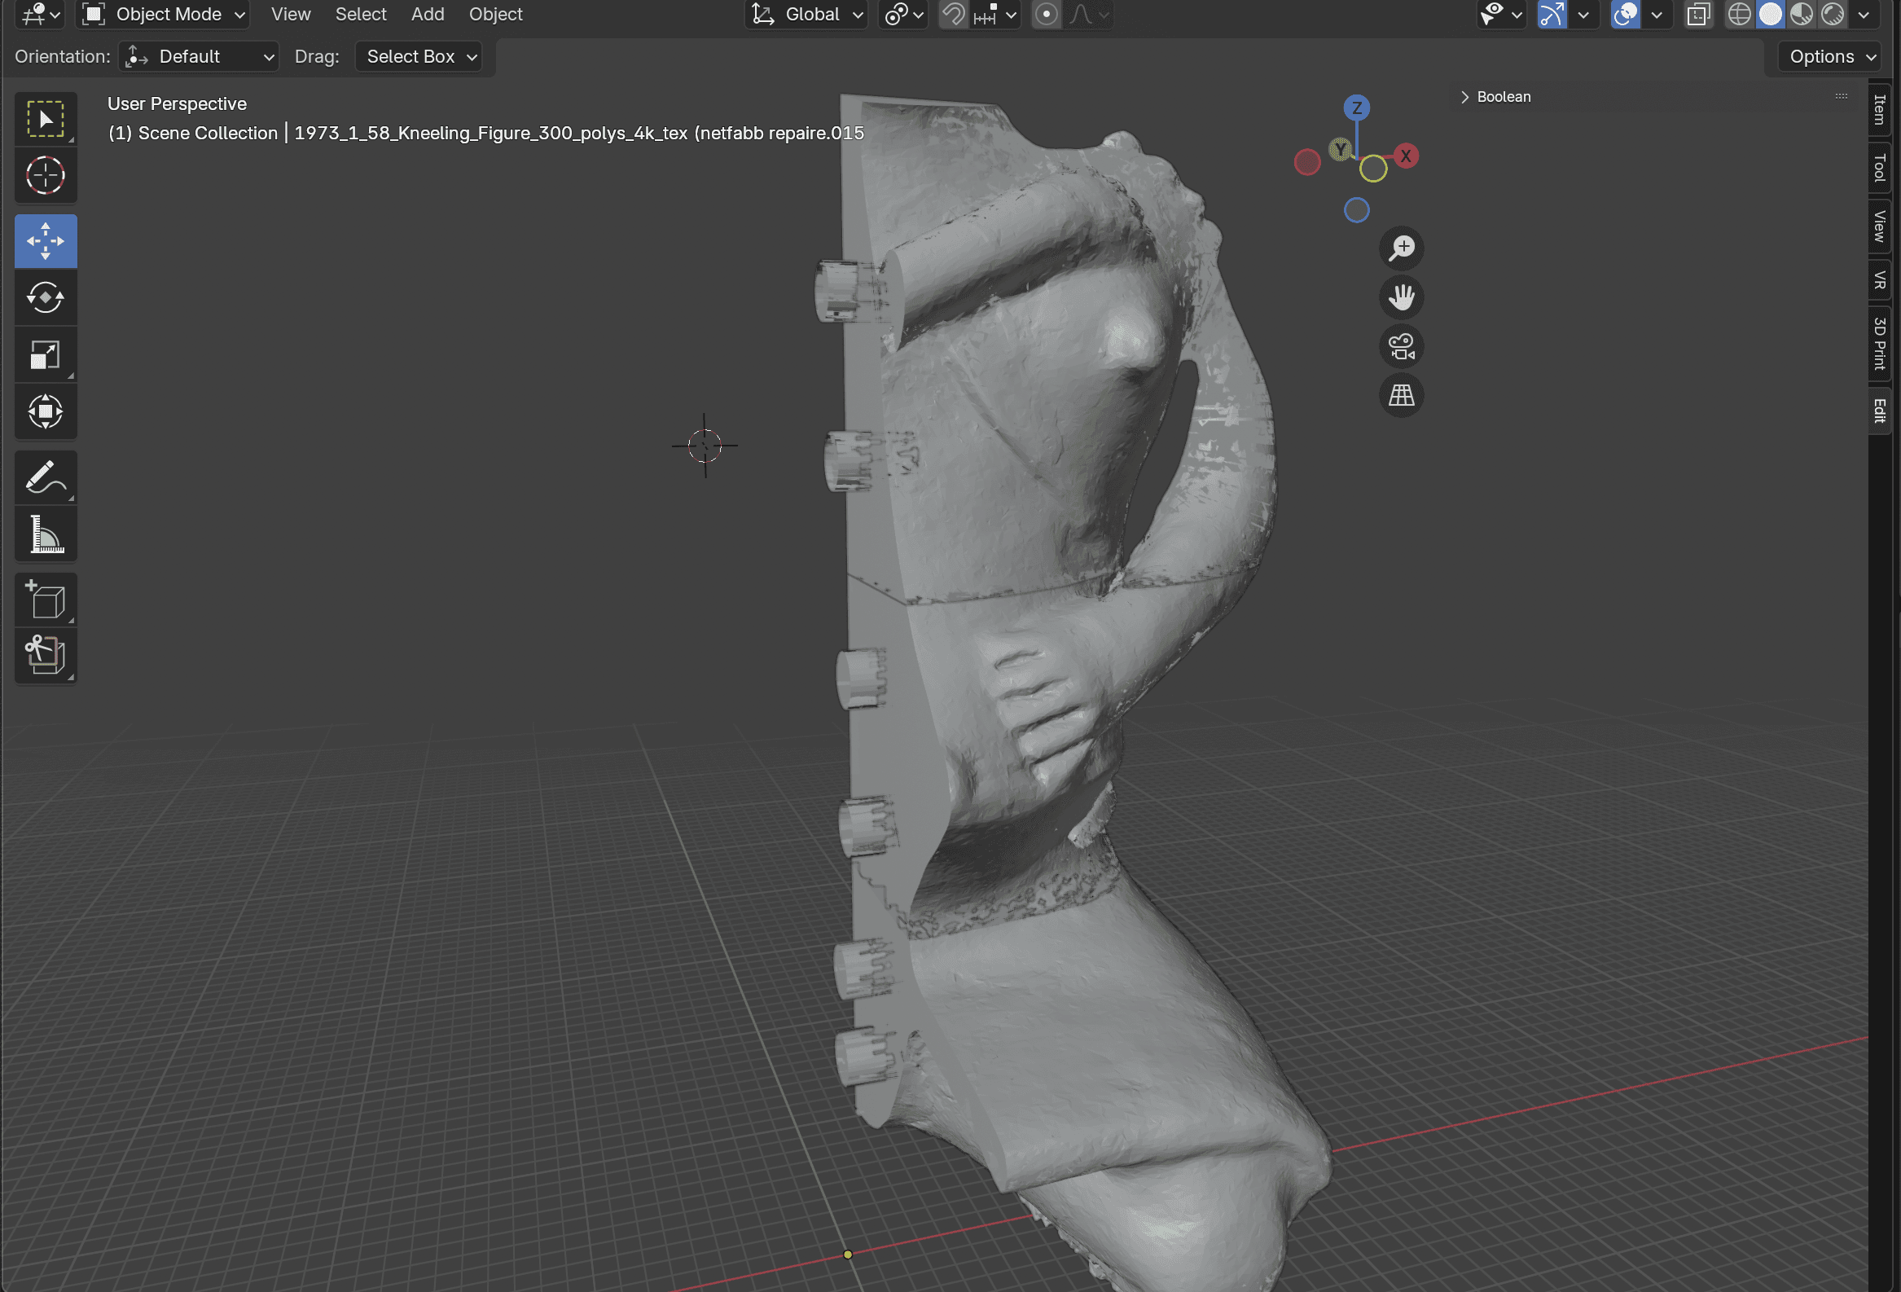Switch to orthographic grid view button
This screenshot has width=1901, height=1292.
[x=1400, y=396]
